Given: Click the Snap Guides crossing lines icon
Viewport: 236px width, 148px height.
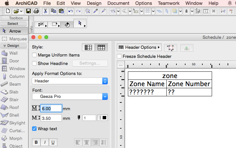Looking at the screenshot, I should [x=124, y=11].
